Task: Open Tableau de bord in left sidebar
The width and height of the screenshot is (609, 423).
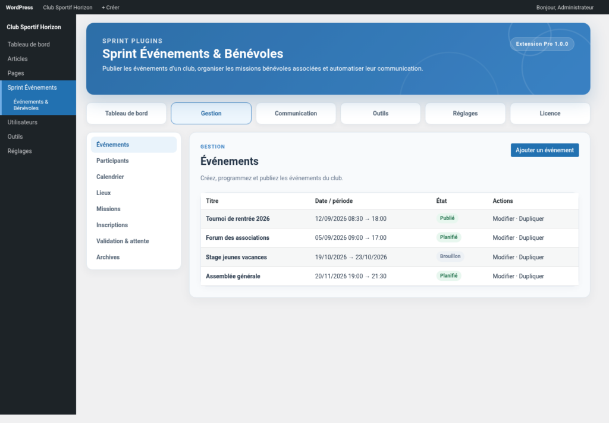Action: pos(38,44)
